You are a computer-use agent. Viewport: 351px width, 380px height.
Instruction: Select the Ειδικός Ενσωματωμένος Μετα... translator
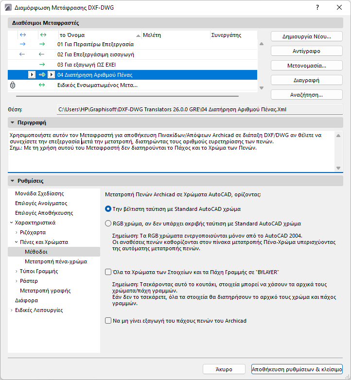tap(132, 85)
